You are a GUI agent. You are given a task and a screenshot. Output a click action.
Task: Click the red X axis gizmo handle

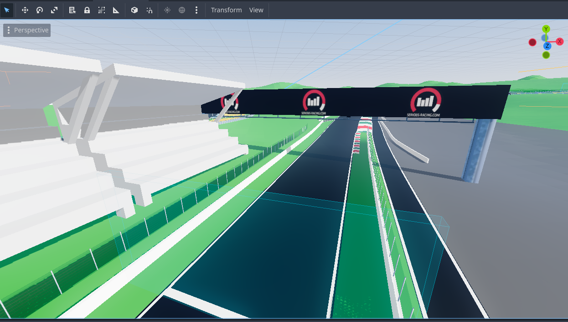pos(560,42)
